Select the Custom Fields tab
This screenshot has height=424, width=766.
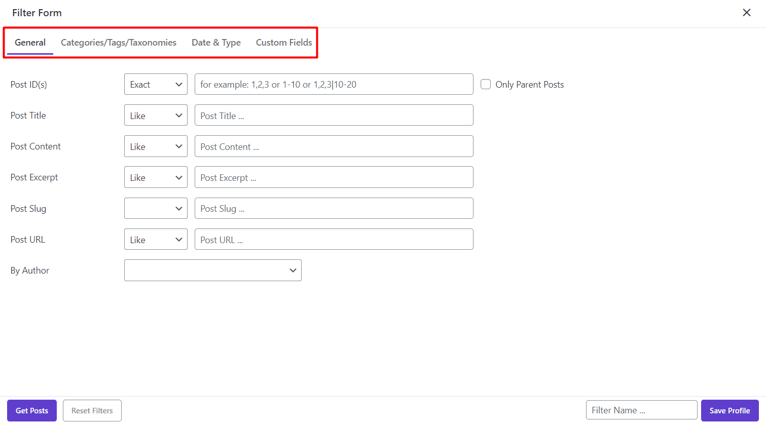coord(283,43)
